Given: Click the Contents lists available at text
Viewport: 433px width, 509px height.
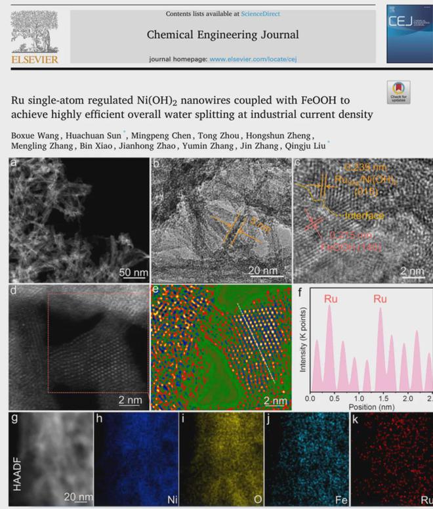Looking at the screenshot, I should pos(203,14).
